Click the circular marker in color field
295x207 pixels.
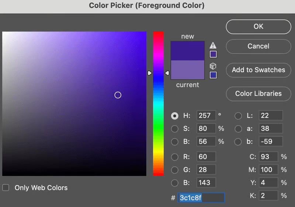tap(118, 95)
